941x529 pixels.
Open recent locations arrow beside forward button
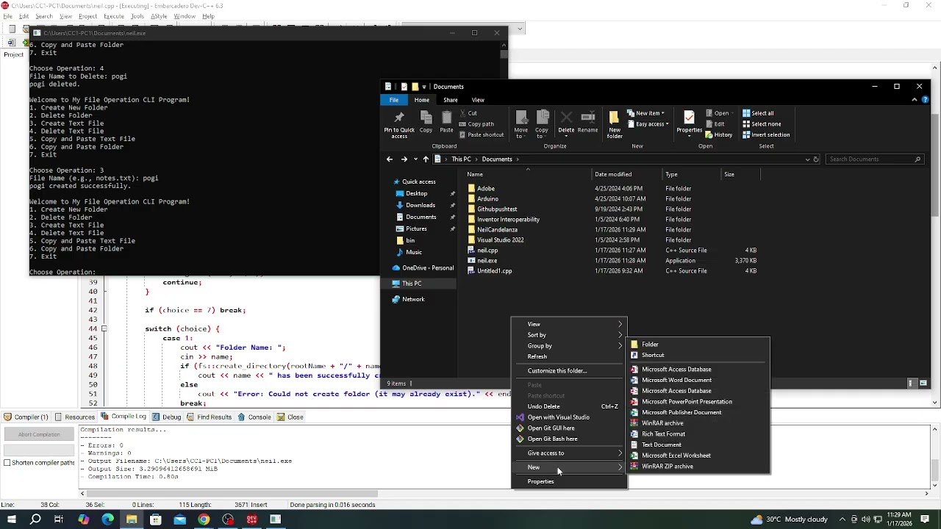[x=415, y=159]
